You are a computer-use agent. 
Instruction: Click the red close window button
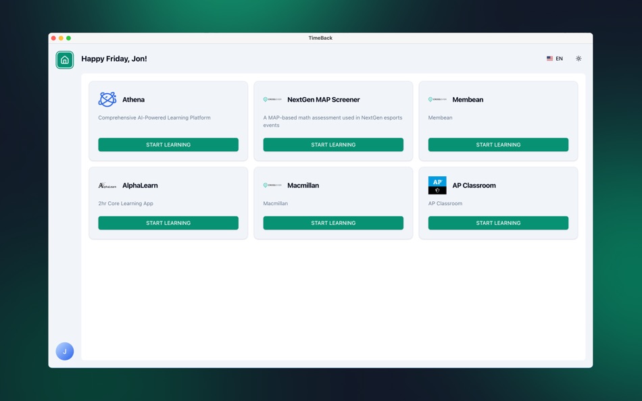[x=53, y=38]
